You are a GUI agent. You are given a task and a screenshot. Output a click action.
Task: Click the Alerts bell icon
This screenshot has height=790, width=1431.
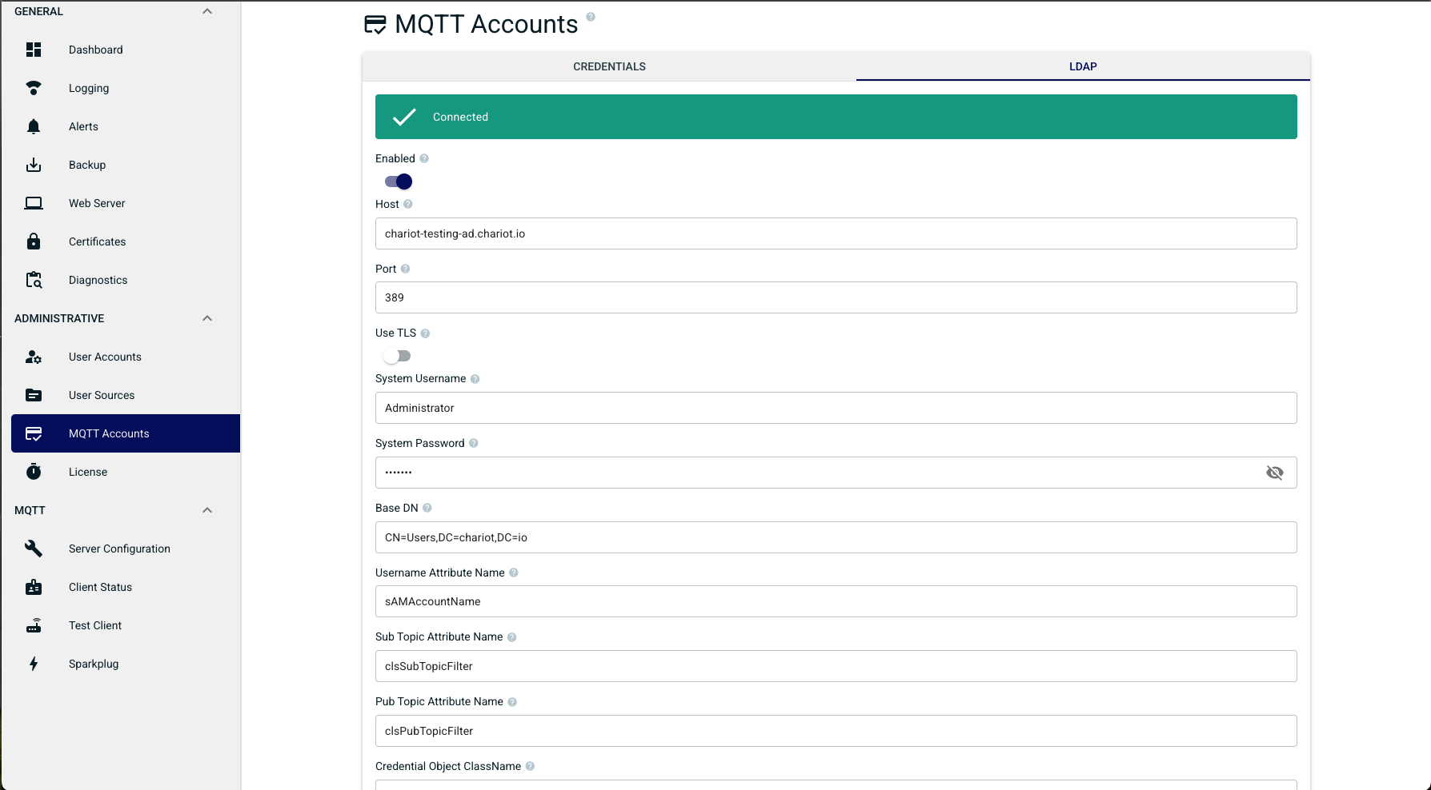click(34, 126)
